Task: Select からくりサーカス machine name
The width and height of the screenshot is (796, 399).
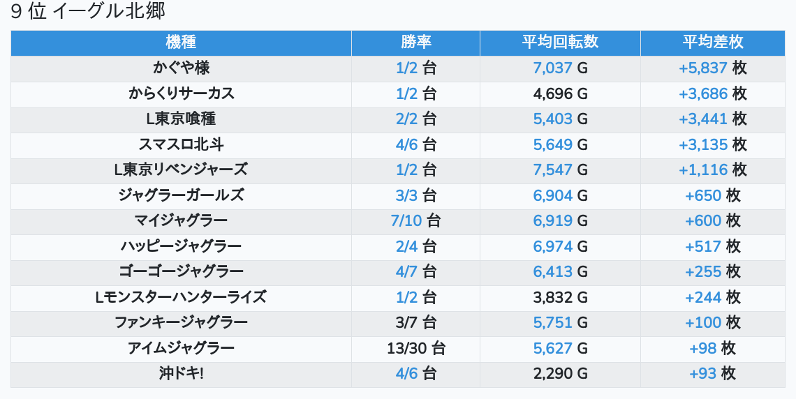Action: coord(182,93)
